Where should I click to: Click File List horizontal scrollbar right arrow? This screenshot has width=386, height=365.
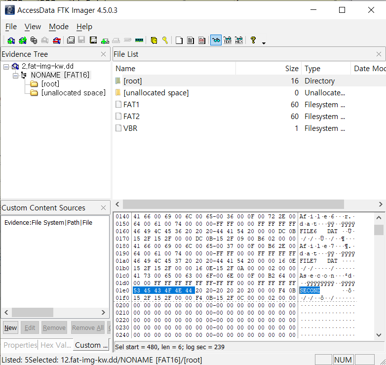click(x=381, y=204)
